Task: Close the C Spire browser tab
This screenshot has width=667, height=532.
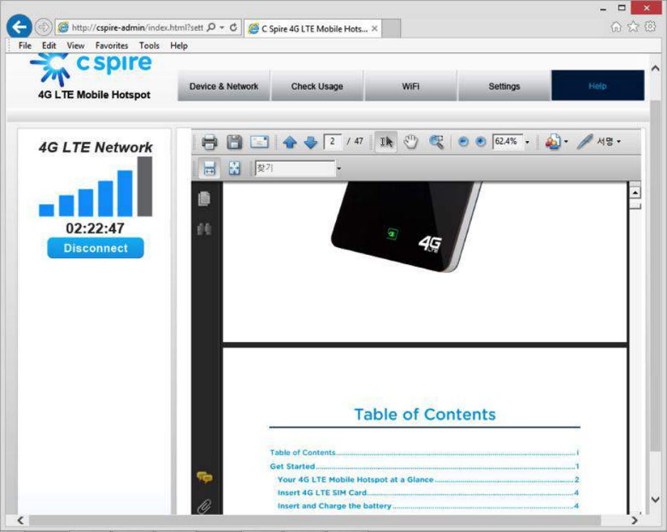Action: click(x=374, y=28)
